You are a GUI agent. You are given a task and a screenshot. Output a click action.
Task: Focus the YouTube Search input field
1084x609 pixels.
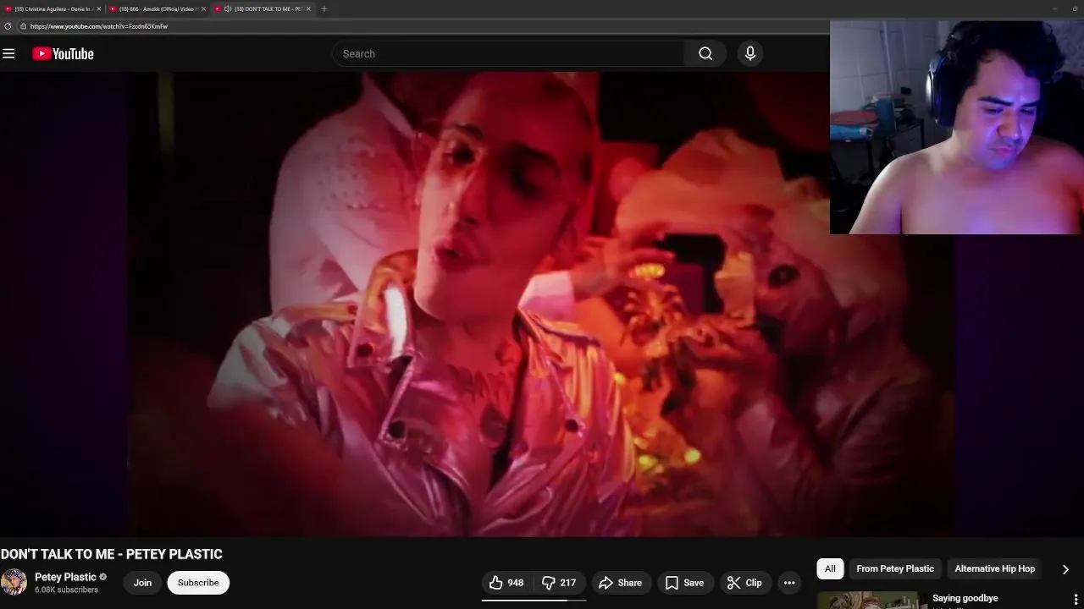508,53
